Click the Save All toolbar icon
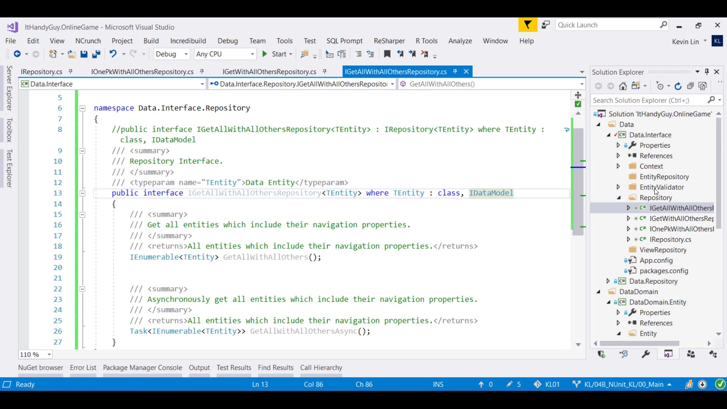This screenshot has width=727, height=409. 96,54
